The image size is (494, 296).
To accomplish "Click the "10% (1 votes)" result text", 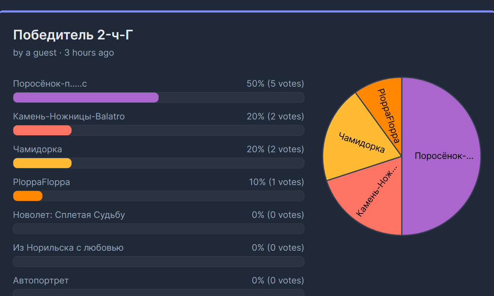I will [276, 182].
